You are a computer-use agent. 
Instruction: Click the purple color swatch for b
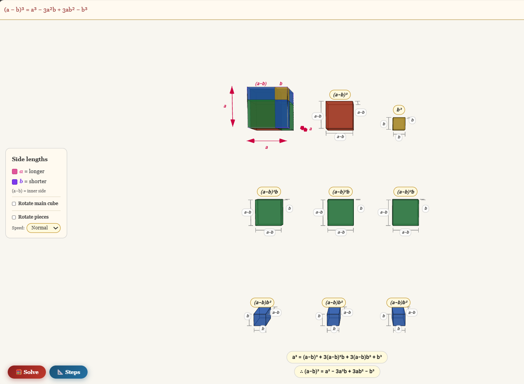15,182
